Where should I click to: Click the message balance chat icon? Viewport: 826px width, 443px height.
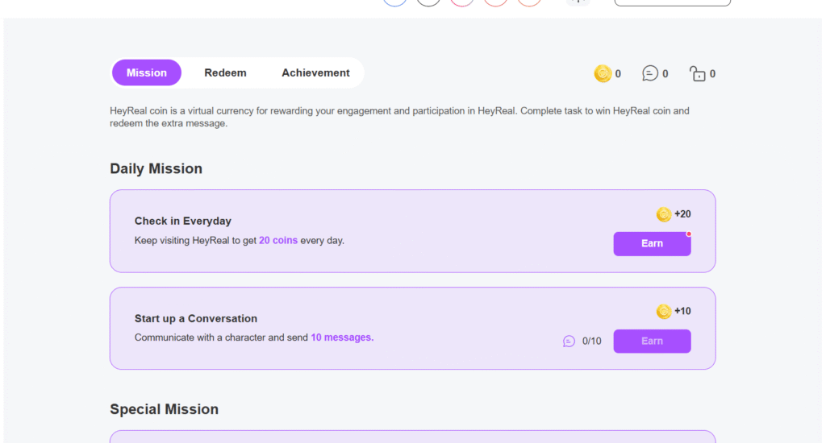[x=650, y=73]
